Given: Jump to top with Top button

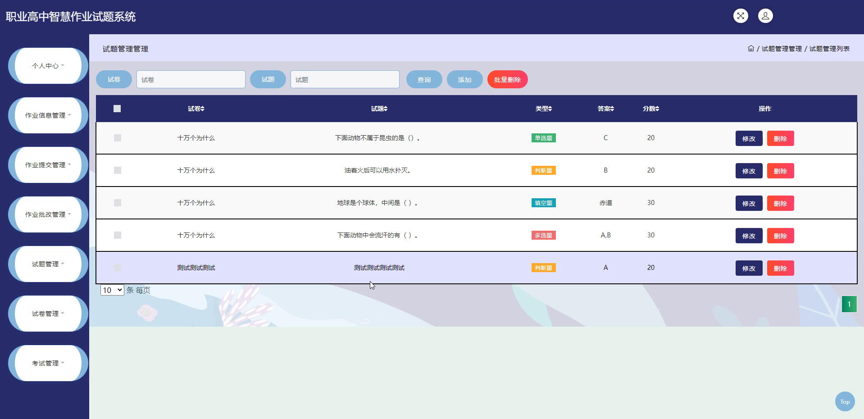Looking at the screenshot, I should pos(845,401).
